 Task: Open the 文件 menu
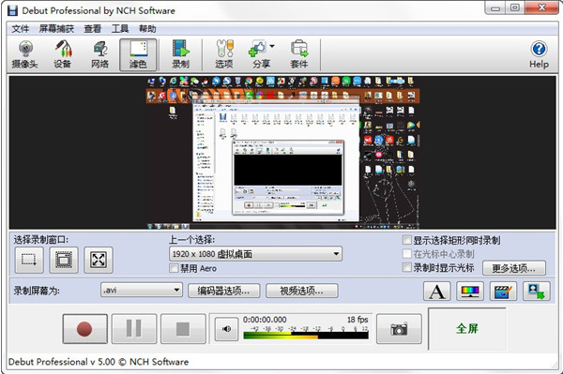point(20,29)
